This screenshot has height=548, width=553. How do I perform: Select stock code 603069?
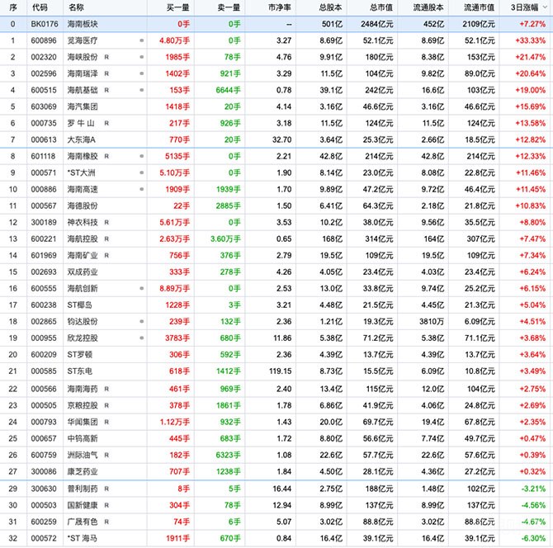pos(44,106)
